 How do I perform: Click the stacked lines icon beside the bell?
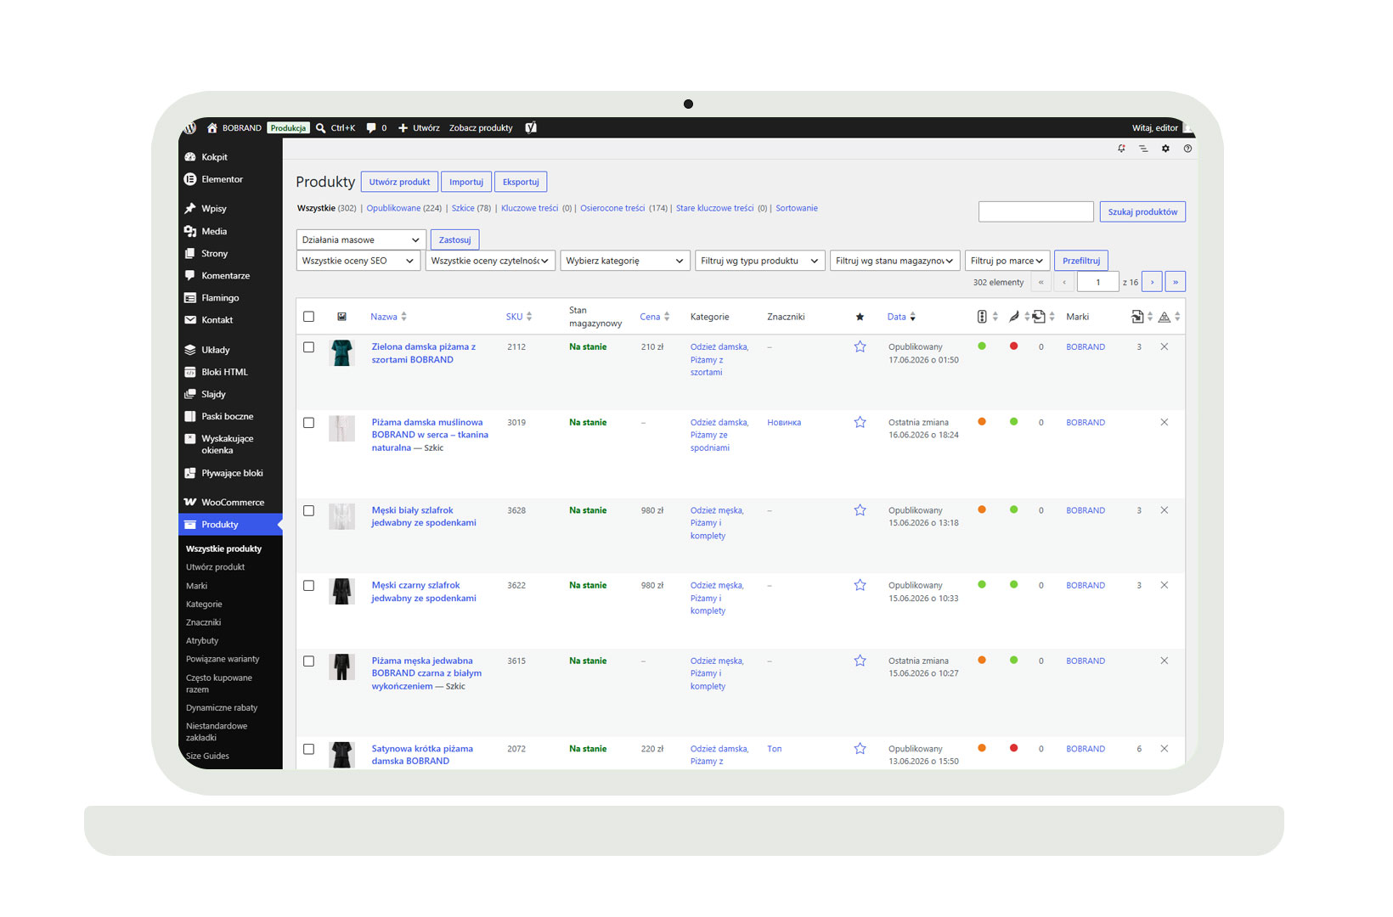1143,149
